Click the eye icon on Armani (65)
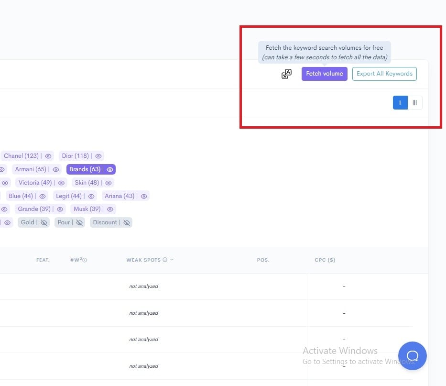The width and height of the screenshot is (446, 386). [x=55, y=169]
